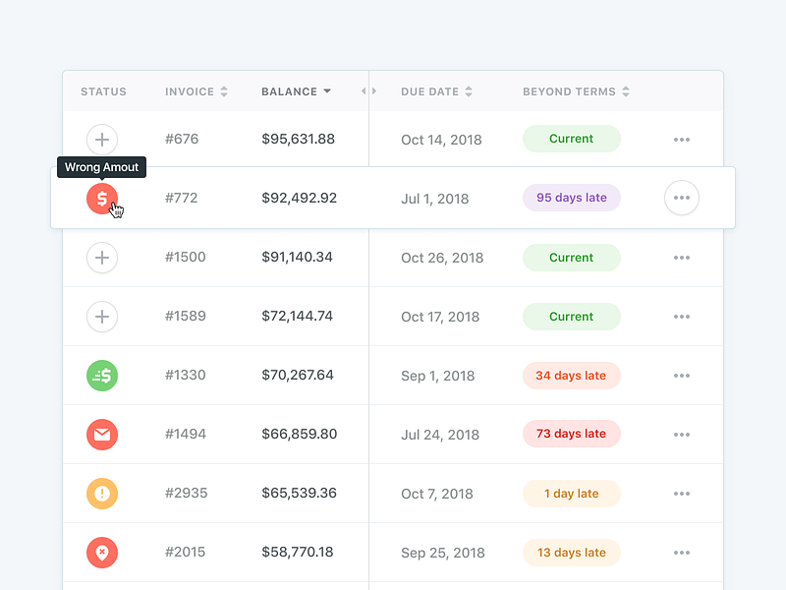Click the red envelope icon for invoice #1494
The height and width of the screenshot is (590, 786).
102,434
